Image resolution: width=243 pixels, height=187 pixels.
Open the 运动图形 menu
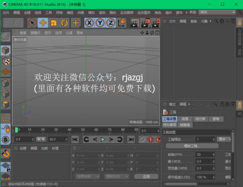(144, 13)
